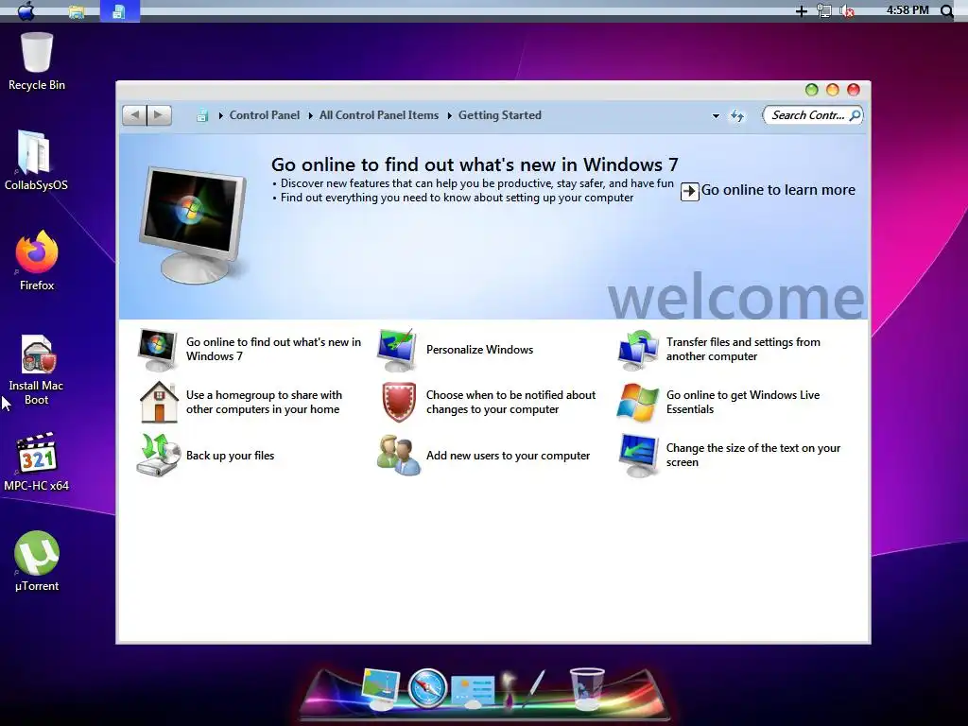Screen dimensions: 968x726
Task: Open the µTorrent desktop icon
Action: coord(37,562)
